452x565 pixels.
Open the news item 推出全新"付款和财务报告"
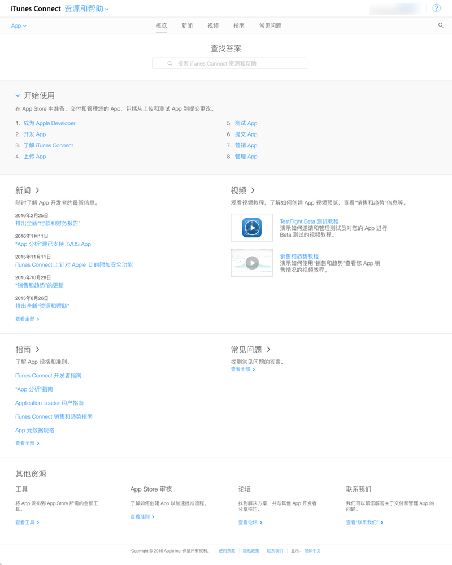[47, 223]
